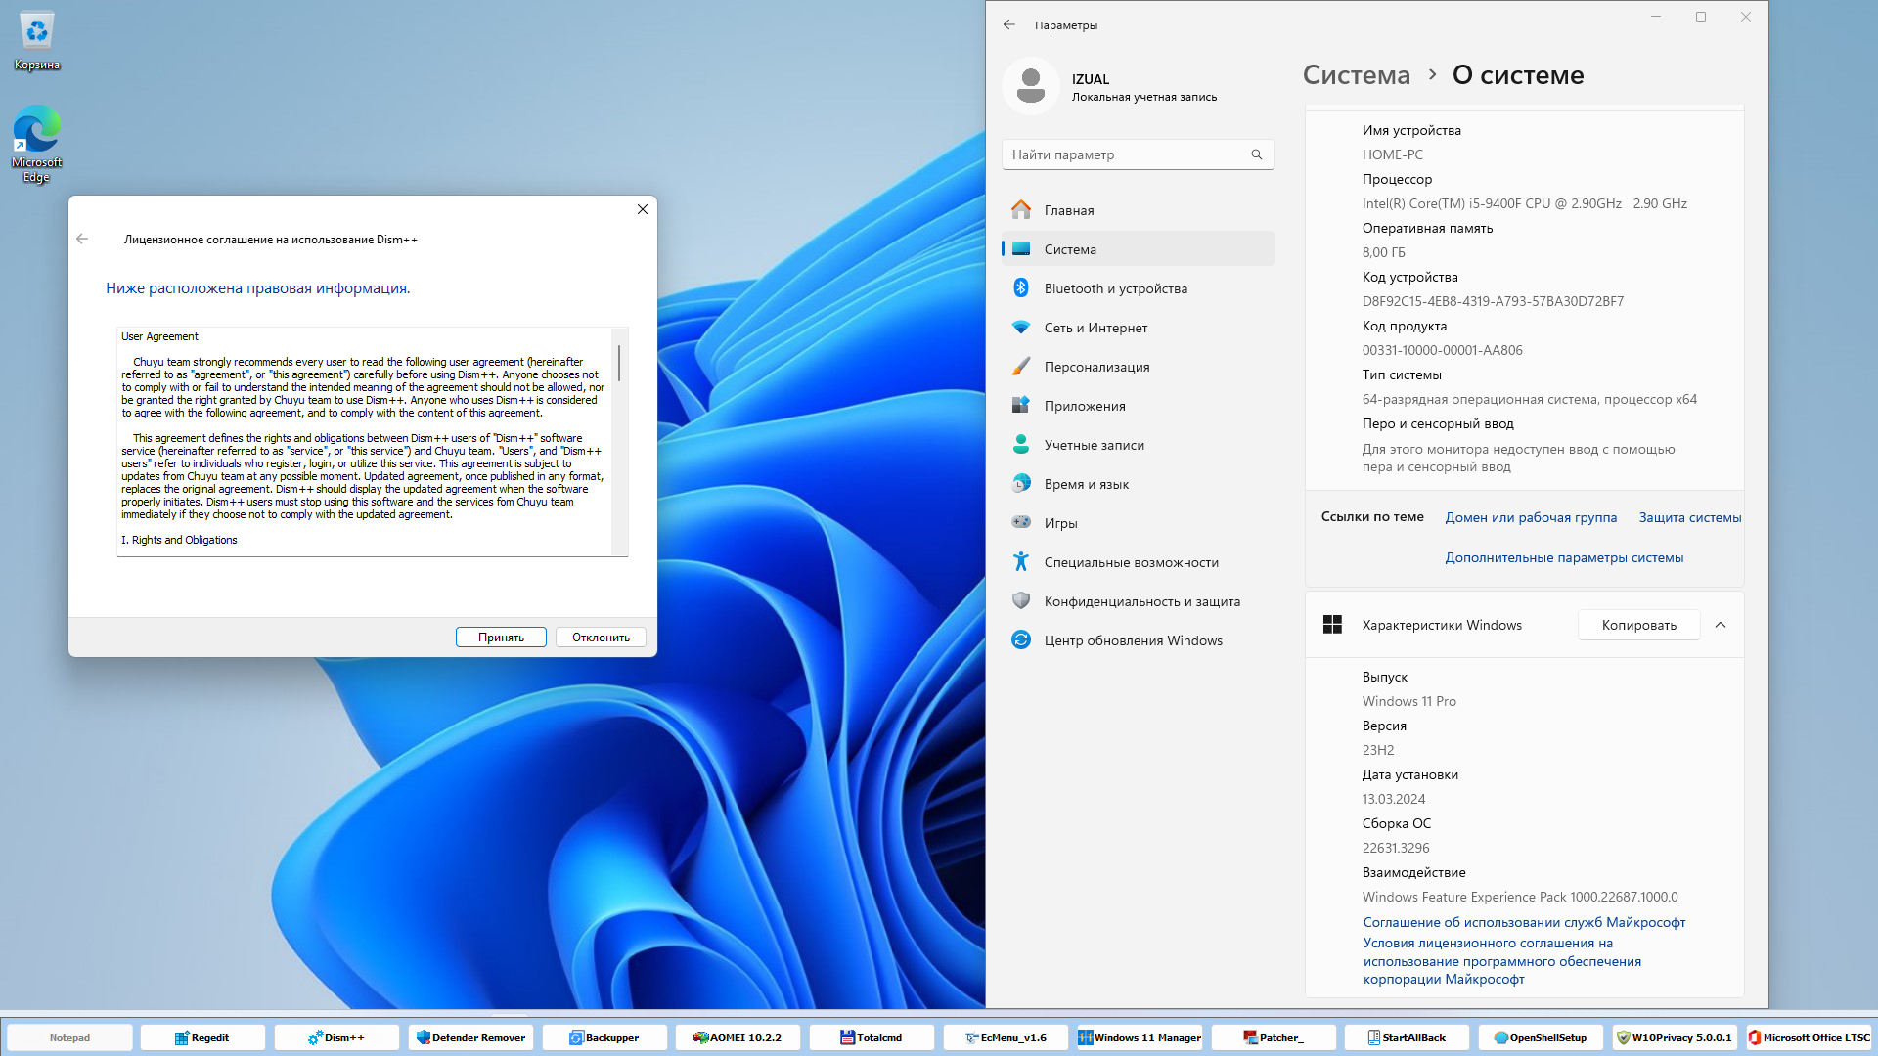Screen dimensions: 1878x1056
Task: Launch OpenShellSetup from bottom toolbar
Action: pyautogui.click(x=1541, y=1037)
